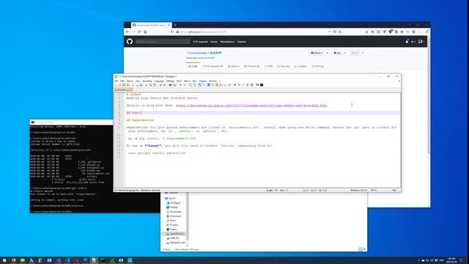This screenshot has width=469, height=264.
Task: Click the Undo arrow in Notepad++ toolbar
Action: pyautogui.click(x=160, y=85)
